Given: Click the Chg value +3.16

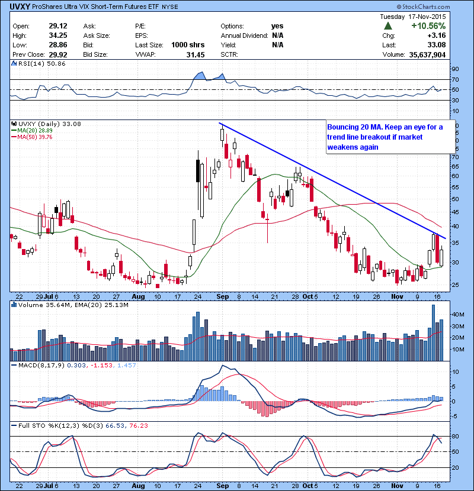Looking at the screenshot, I should (436, 35).
